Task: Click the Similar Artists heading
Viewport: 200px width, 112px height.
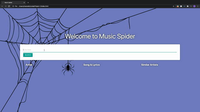Action: [x=149, y=65]
